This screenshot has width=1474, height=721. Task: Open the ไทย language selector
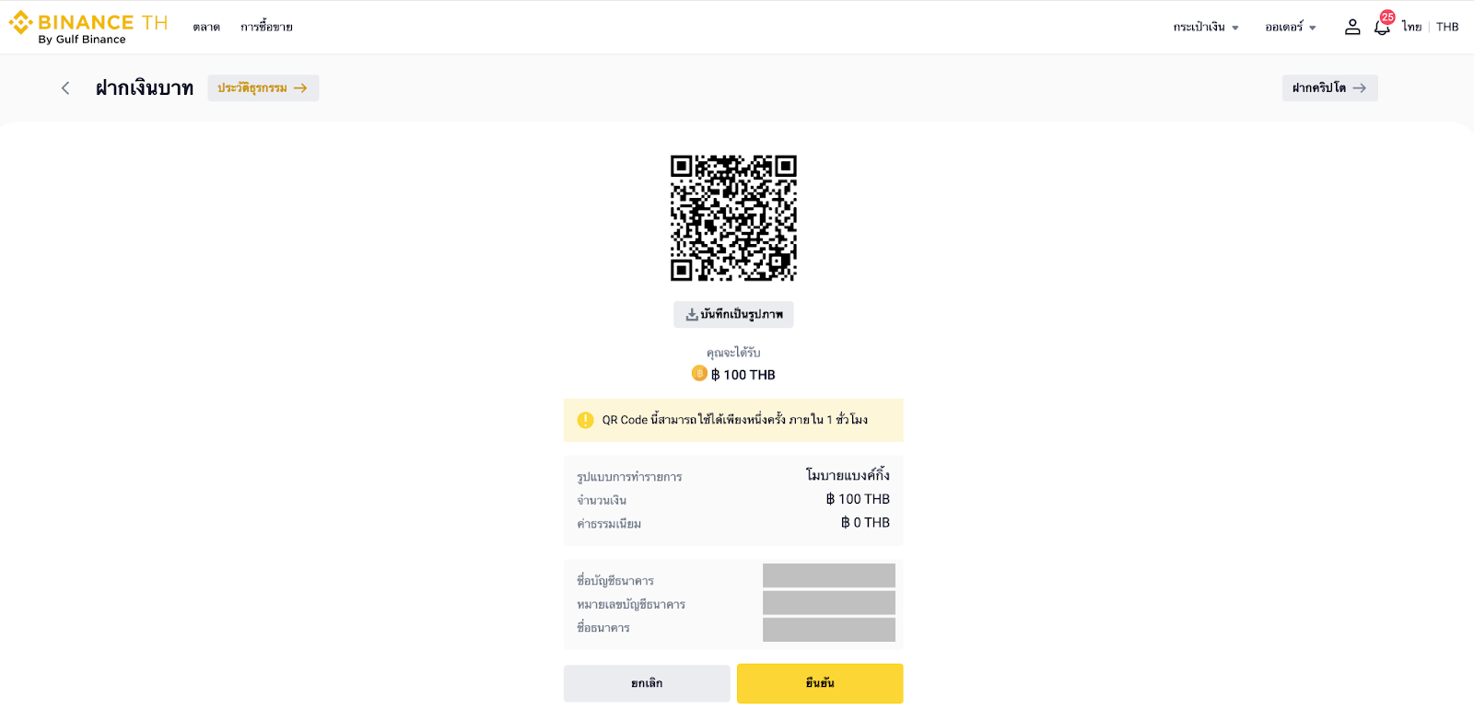1411,28
